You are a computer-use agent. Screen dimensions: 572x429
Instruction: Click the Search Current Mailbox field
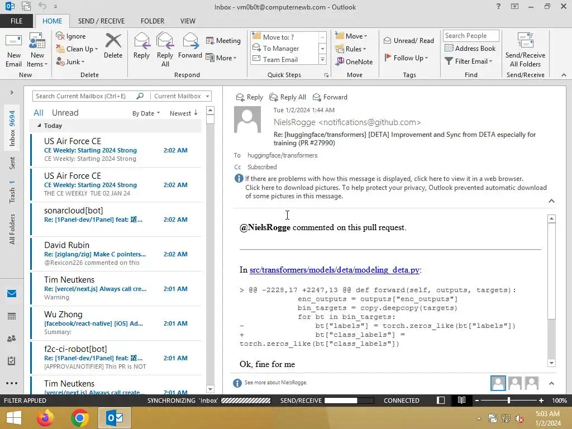click(x=85, y=96)
